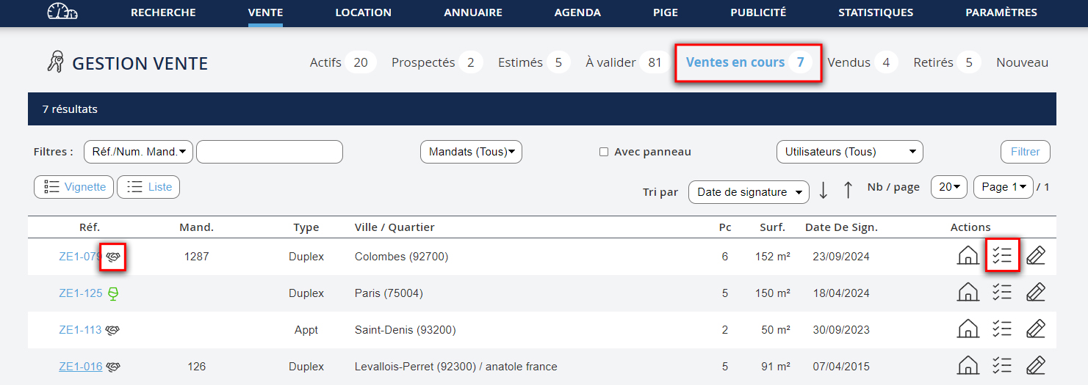Screen dimensions: 1088x385
Task: Open checklist icon for Saint-Denis row
Action: (x=1002, y=329)
